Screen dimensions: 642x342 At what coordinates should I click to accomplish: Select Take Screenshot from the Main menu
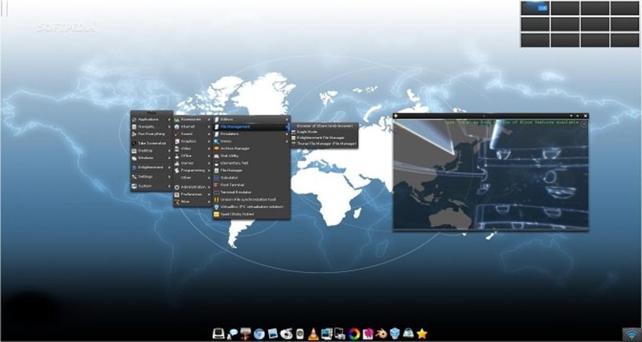point(152,143)
